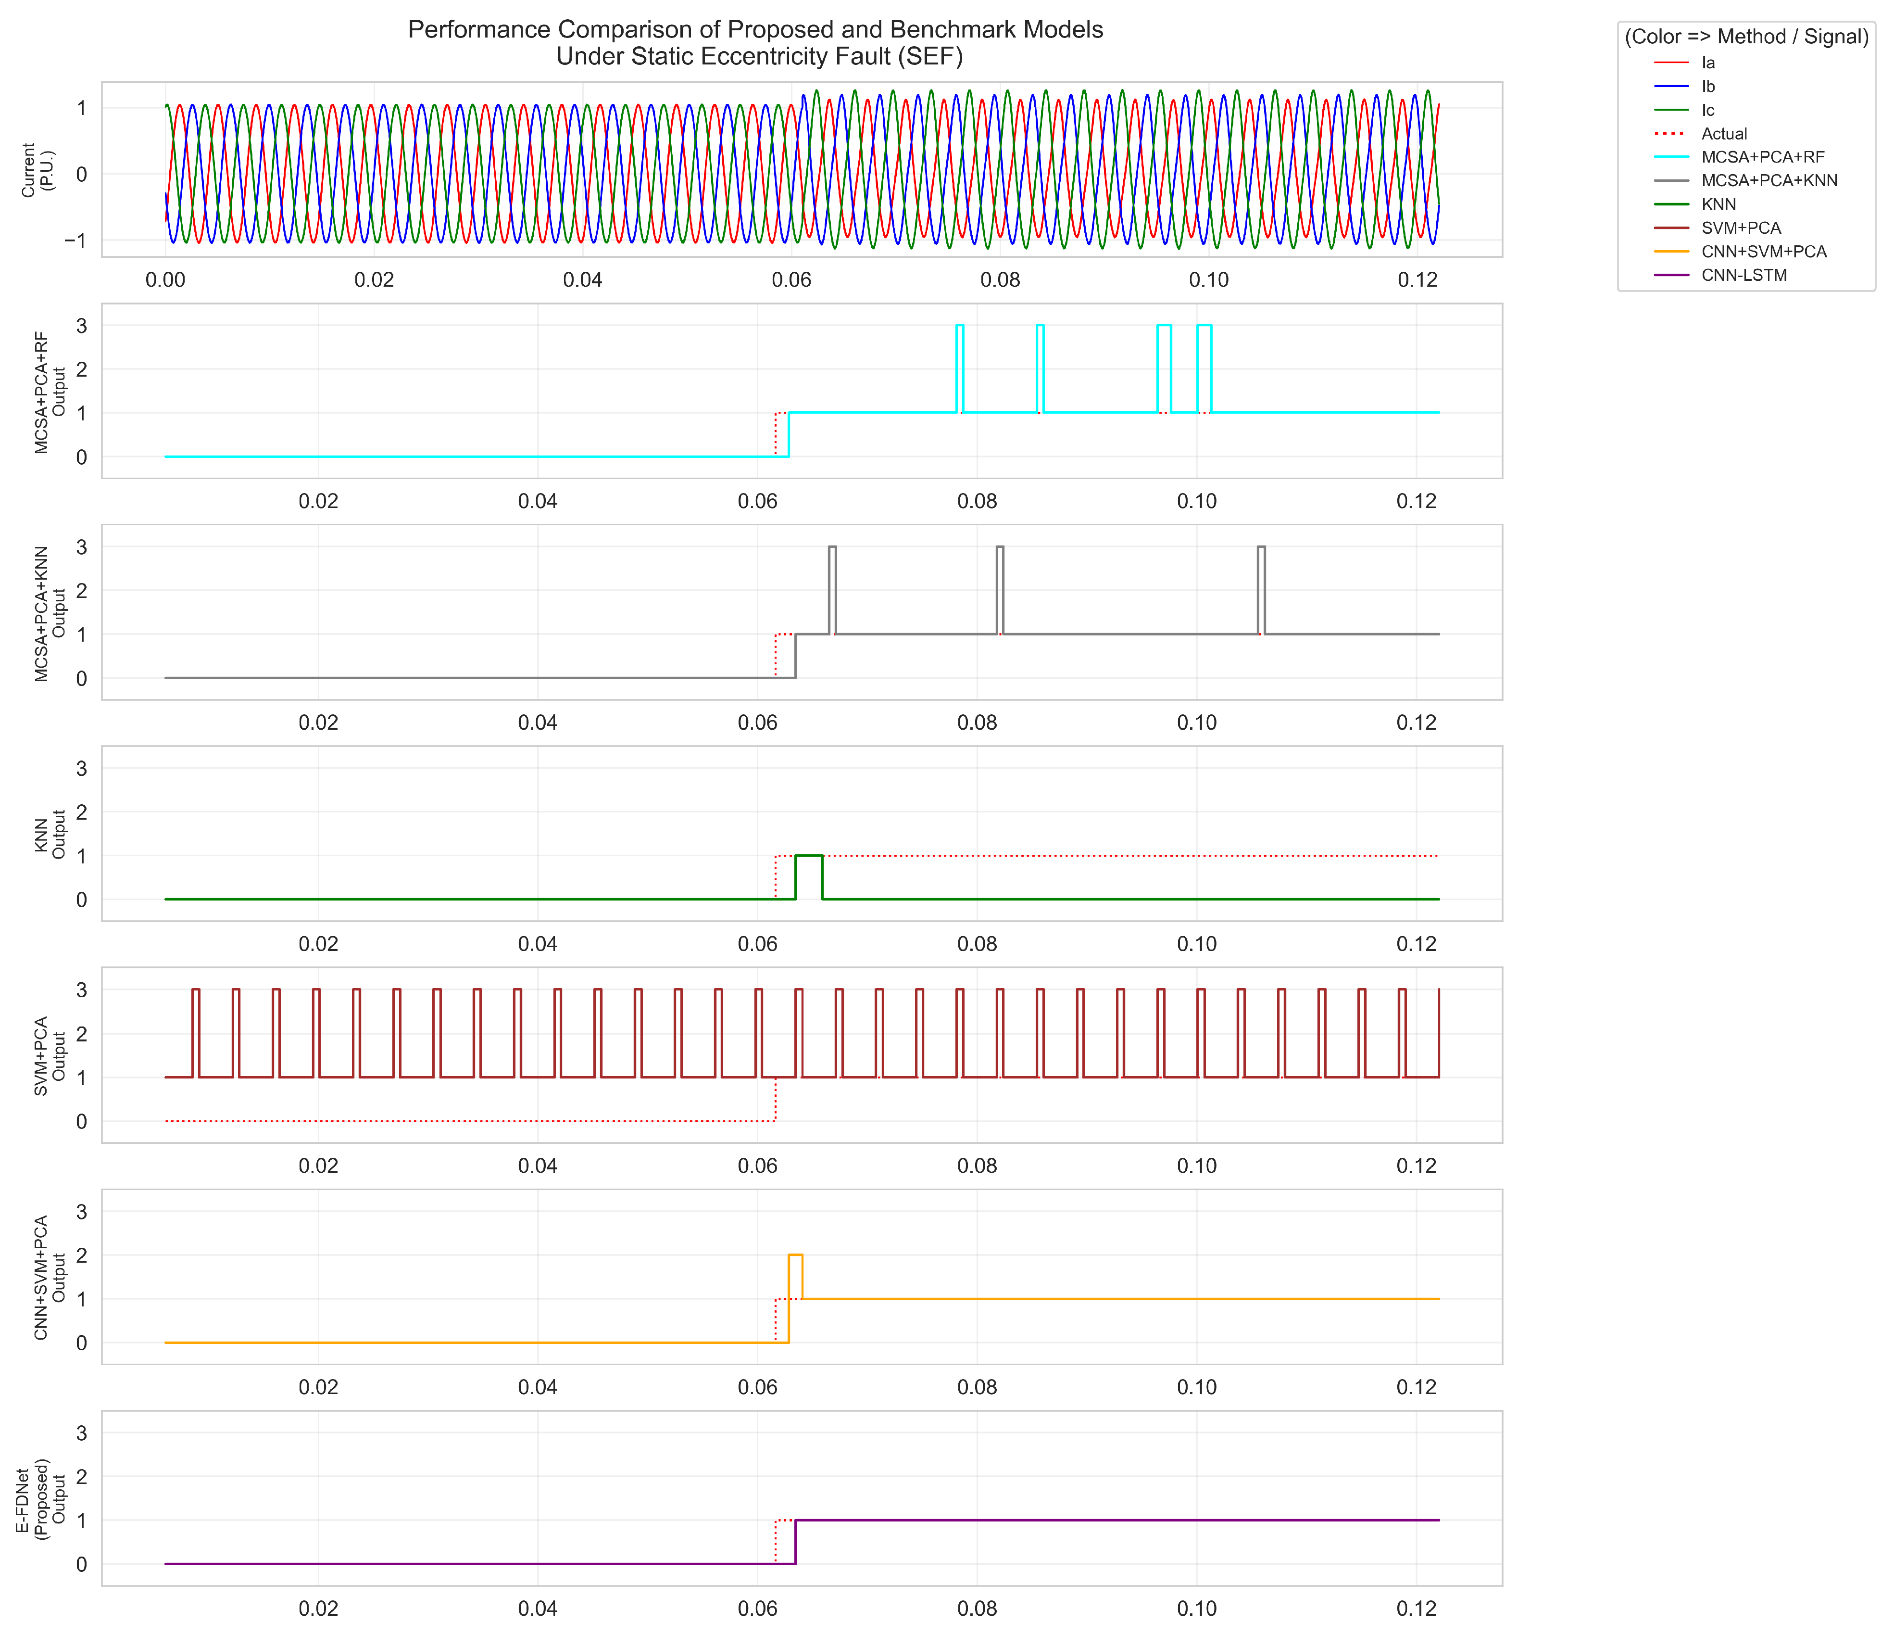Click the cyan MCSA+PCA+RF legend swatch
Viewport: 1894px width, 1635px height.
1671,157
